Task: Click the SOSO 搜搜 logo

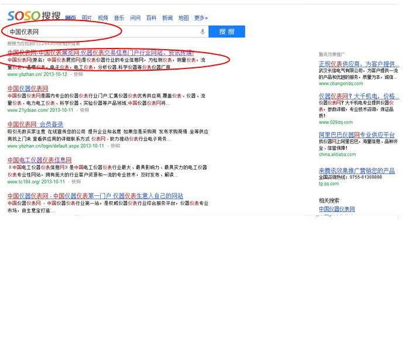Action: tap(32, 16)
